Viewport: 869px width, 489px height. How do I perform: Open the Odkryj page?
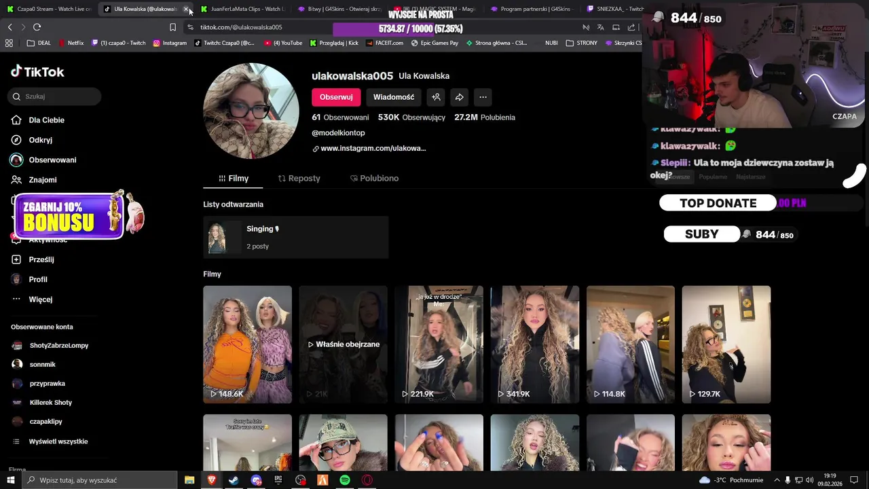point(40,140)
